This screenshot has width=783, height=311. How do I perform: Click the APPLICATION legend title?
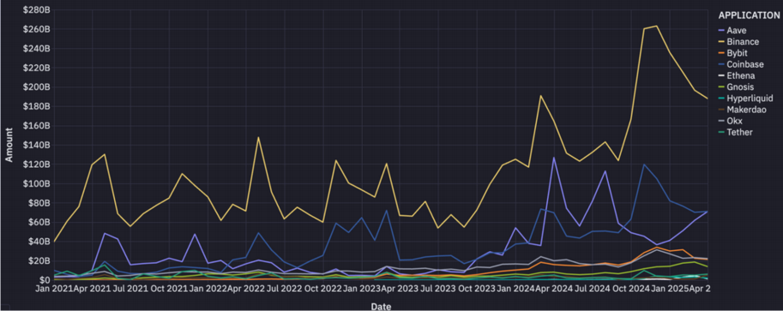click(x=749, y=15)
